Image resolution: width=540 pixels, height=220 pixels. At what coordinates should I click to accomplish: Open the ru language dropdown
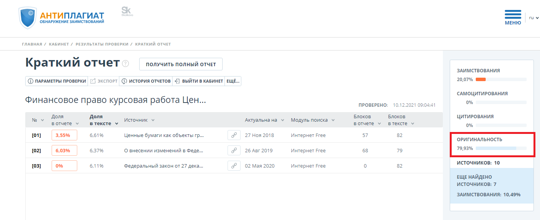[534, 18]
